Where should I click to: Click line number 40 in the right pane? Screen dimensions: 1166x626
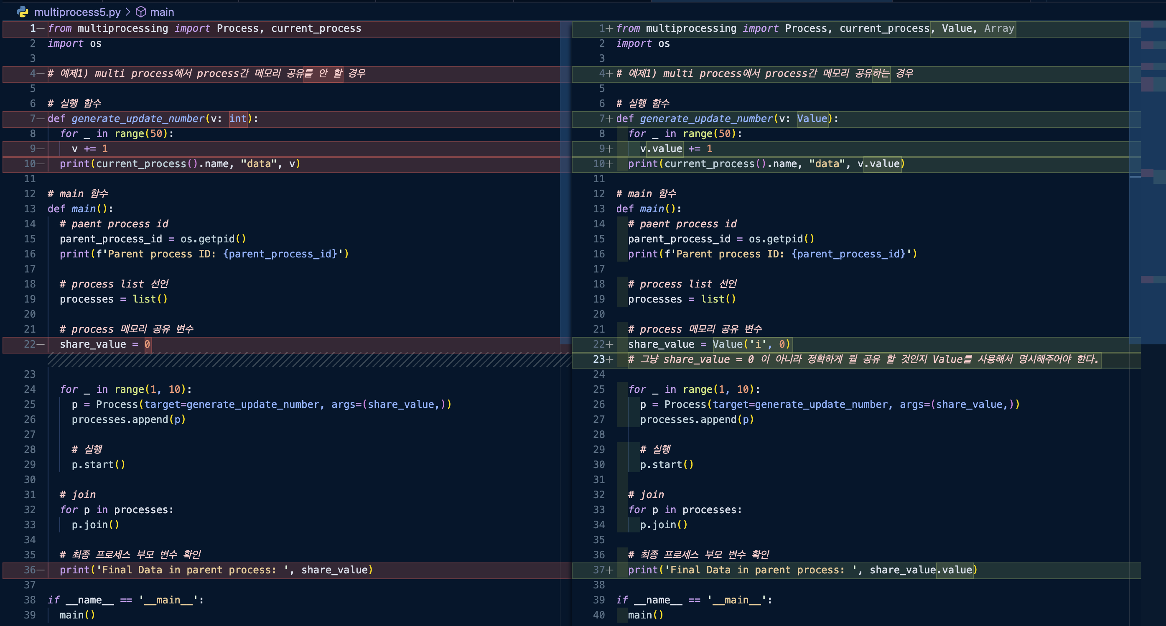coord(599,615)
